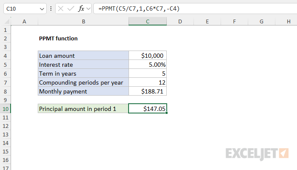Select column B header
The width and height of the screenshot is (297, 170).
click(83, 21)
